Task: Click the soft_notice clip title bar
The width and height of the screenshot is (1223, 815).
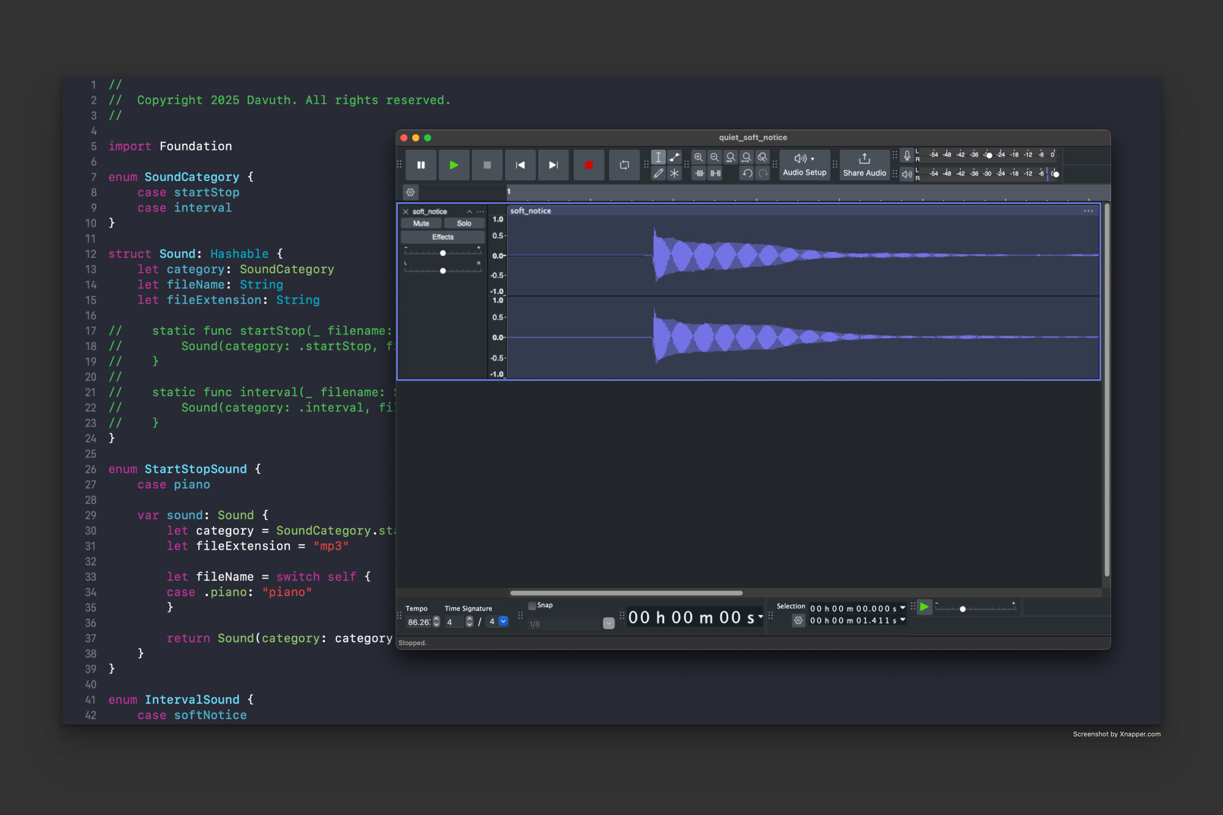Action: coord(802,211)
